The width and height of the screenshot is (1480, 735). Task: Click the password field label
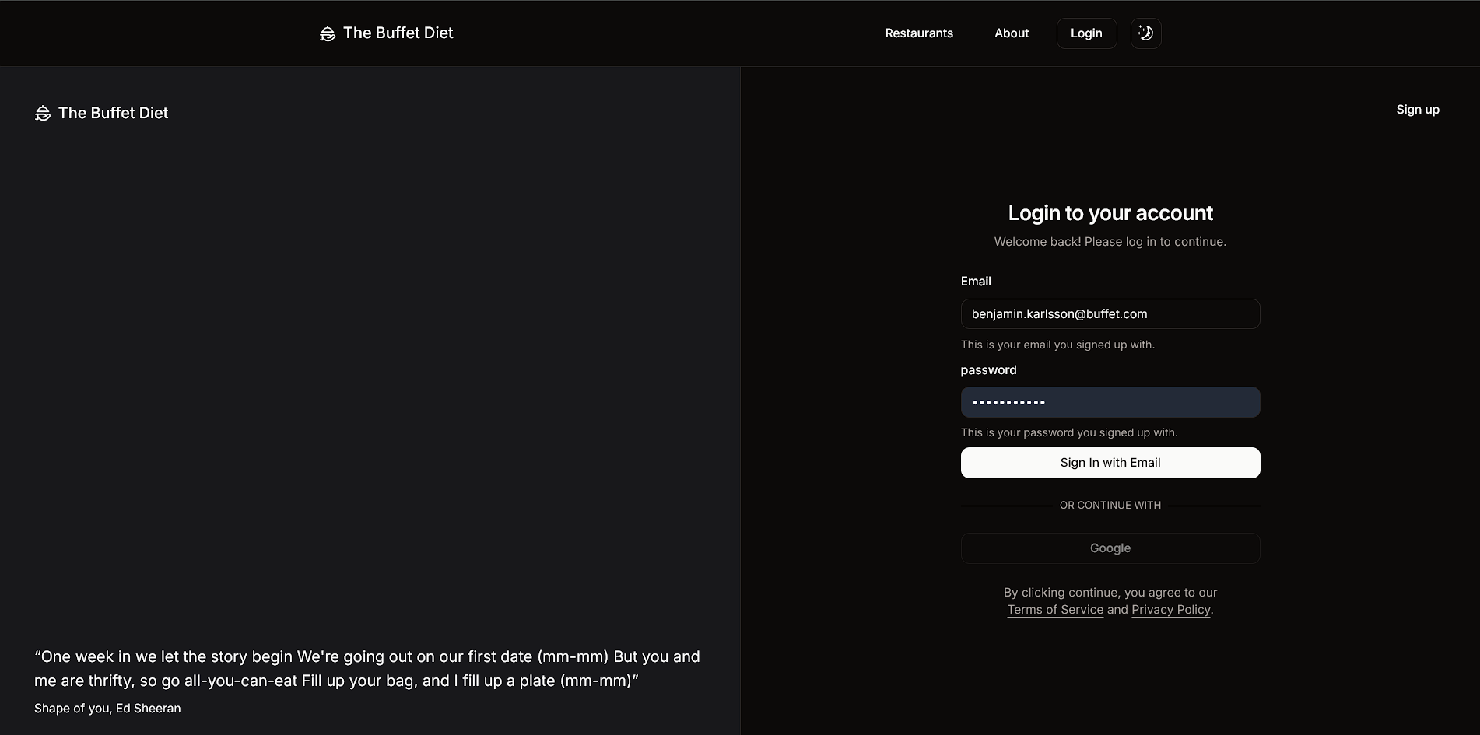988,369
